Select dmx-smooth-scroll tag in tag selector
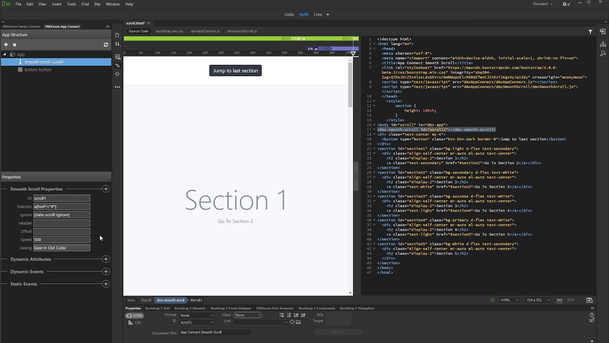The image size is (609, 343). click(170, 300)
